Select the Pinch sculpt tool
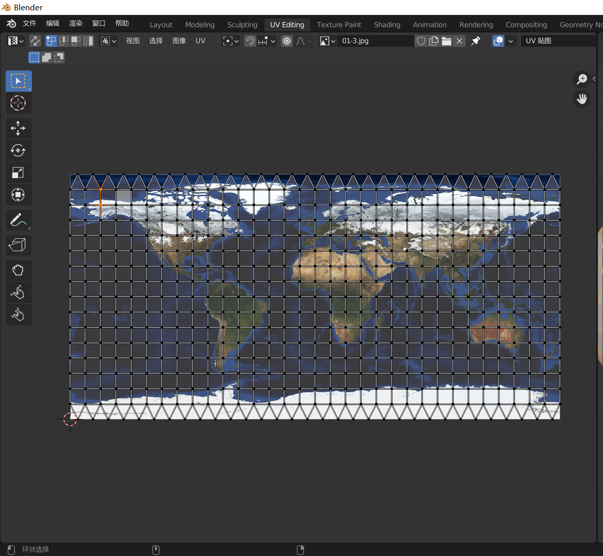The height and width of the screenshot is (556, 603). click(x=18, y=315)
